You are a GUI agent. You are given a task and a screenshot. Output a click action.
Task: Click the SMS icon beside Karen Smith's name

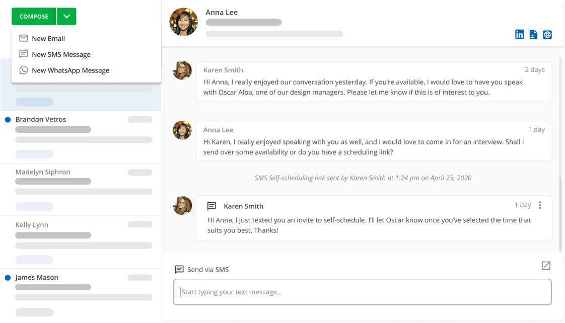[212, 206]
